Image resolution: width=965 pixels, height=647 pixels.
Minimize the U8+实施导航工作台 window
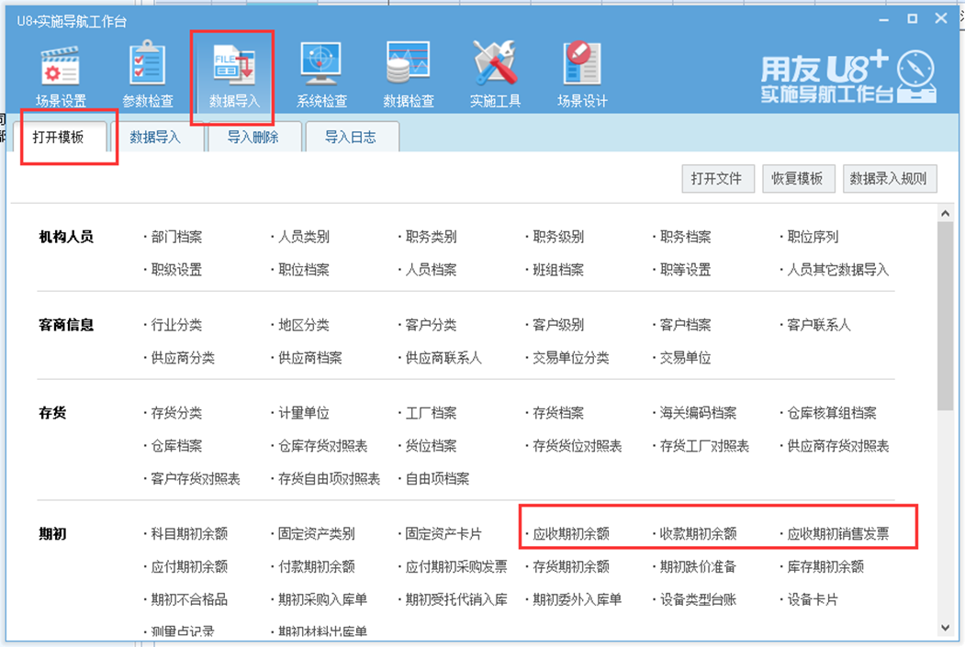pyautogui.click(x=884, y=20)
